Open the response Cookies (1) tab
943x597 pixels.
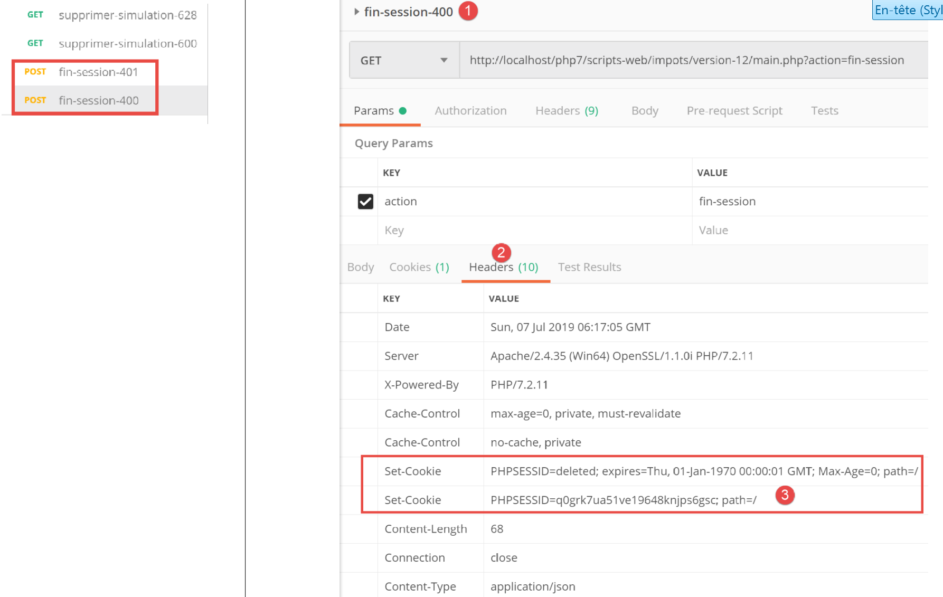point(419,267)
